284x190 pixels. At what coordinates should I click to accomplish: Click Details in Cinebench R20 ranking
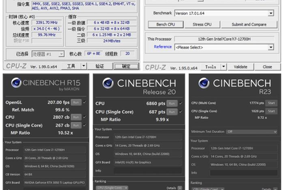(x=171, y=188)
